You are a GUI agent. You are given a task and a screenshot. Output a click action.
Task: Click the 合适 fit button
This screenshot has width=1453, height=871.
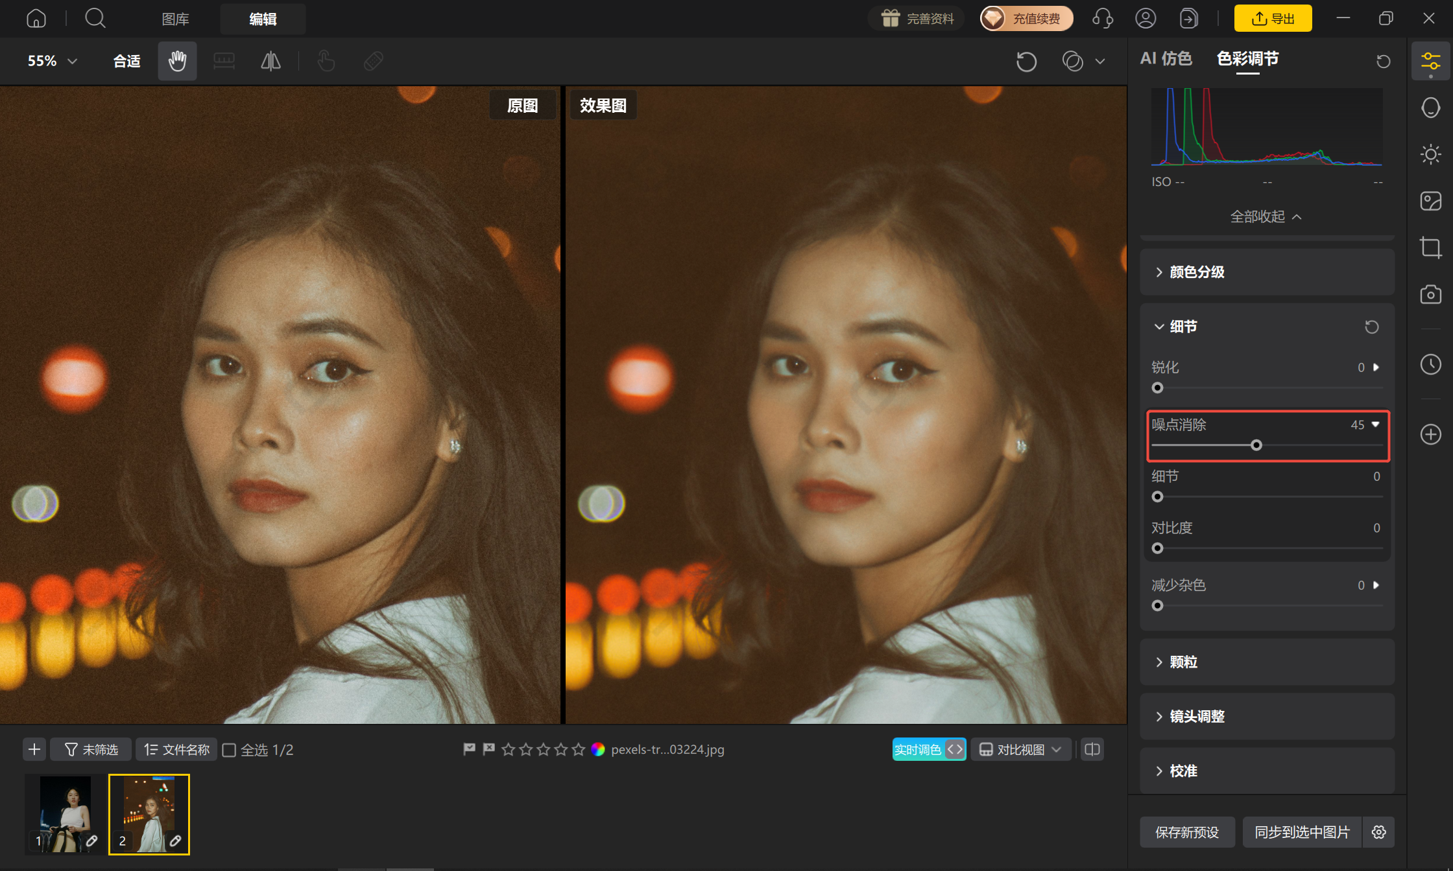(126, 61)
